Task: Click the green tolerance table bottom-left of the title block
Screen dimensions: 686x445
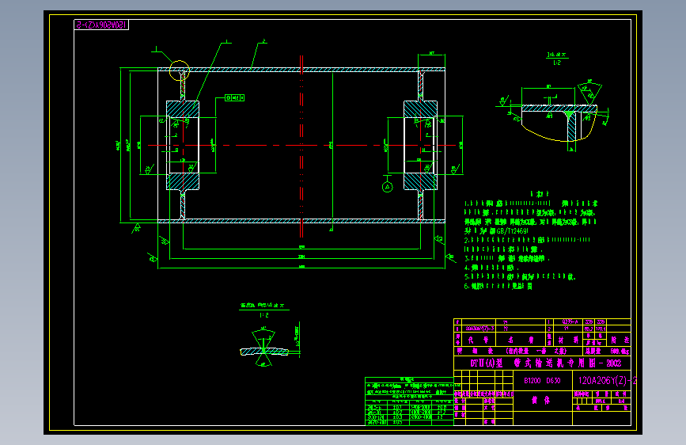Action: coord(409,401)
